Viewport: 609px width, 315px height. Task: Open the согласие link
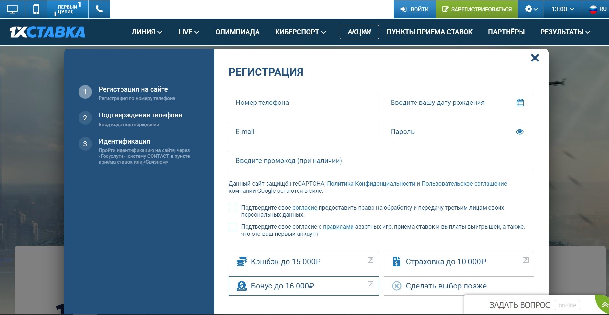[x=305, y=208]
